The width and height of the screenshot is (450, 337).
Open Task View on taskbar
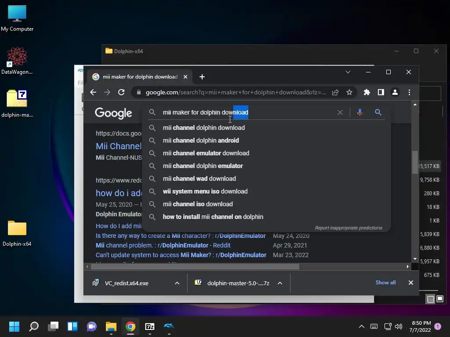click(x=53, y=326)
